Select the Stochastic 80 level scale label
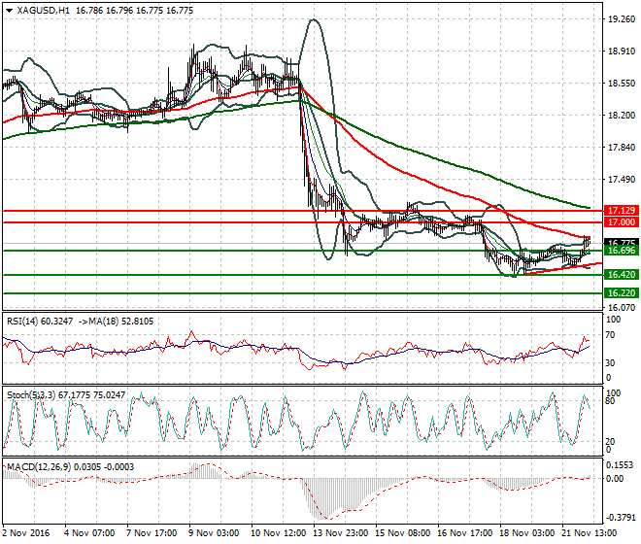The image size is (641, 544). click(610, 401)
